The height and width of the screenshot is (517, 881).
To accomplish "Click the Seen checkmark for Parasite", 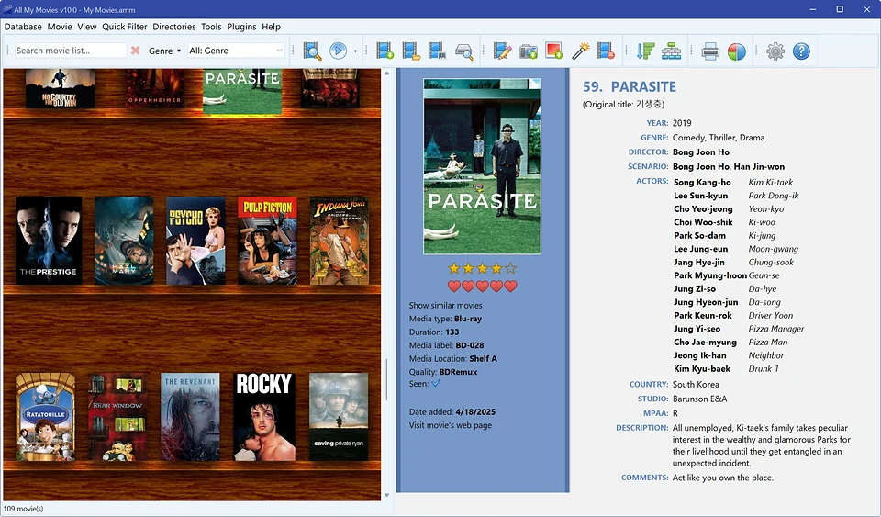I will tap(436, 383).
